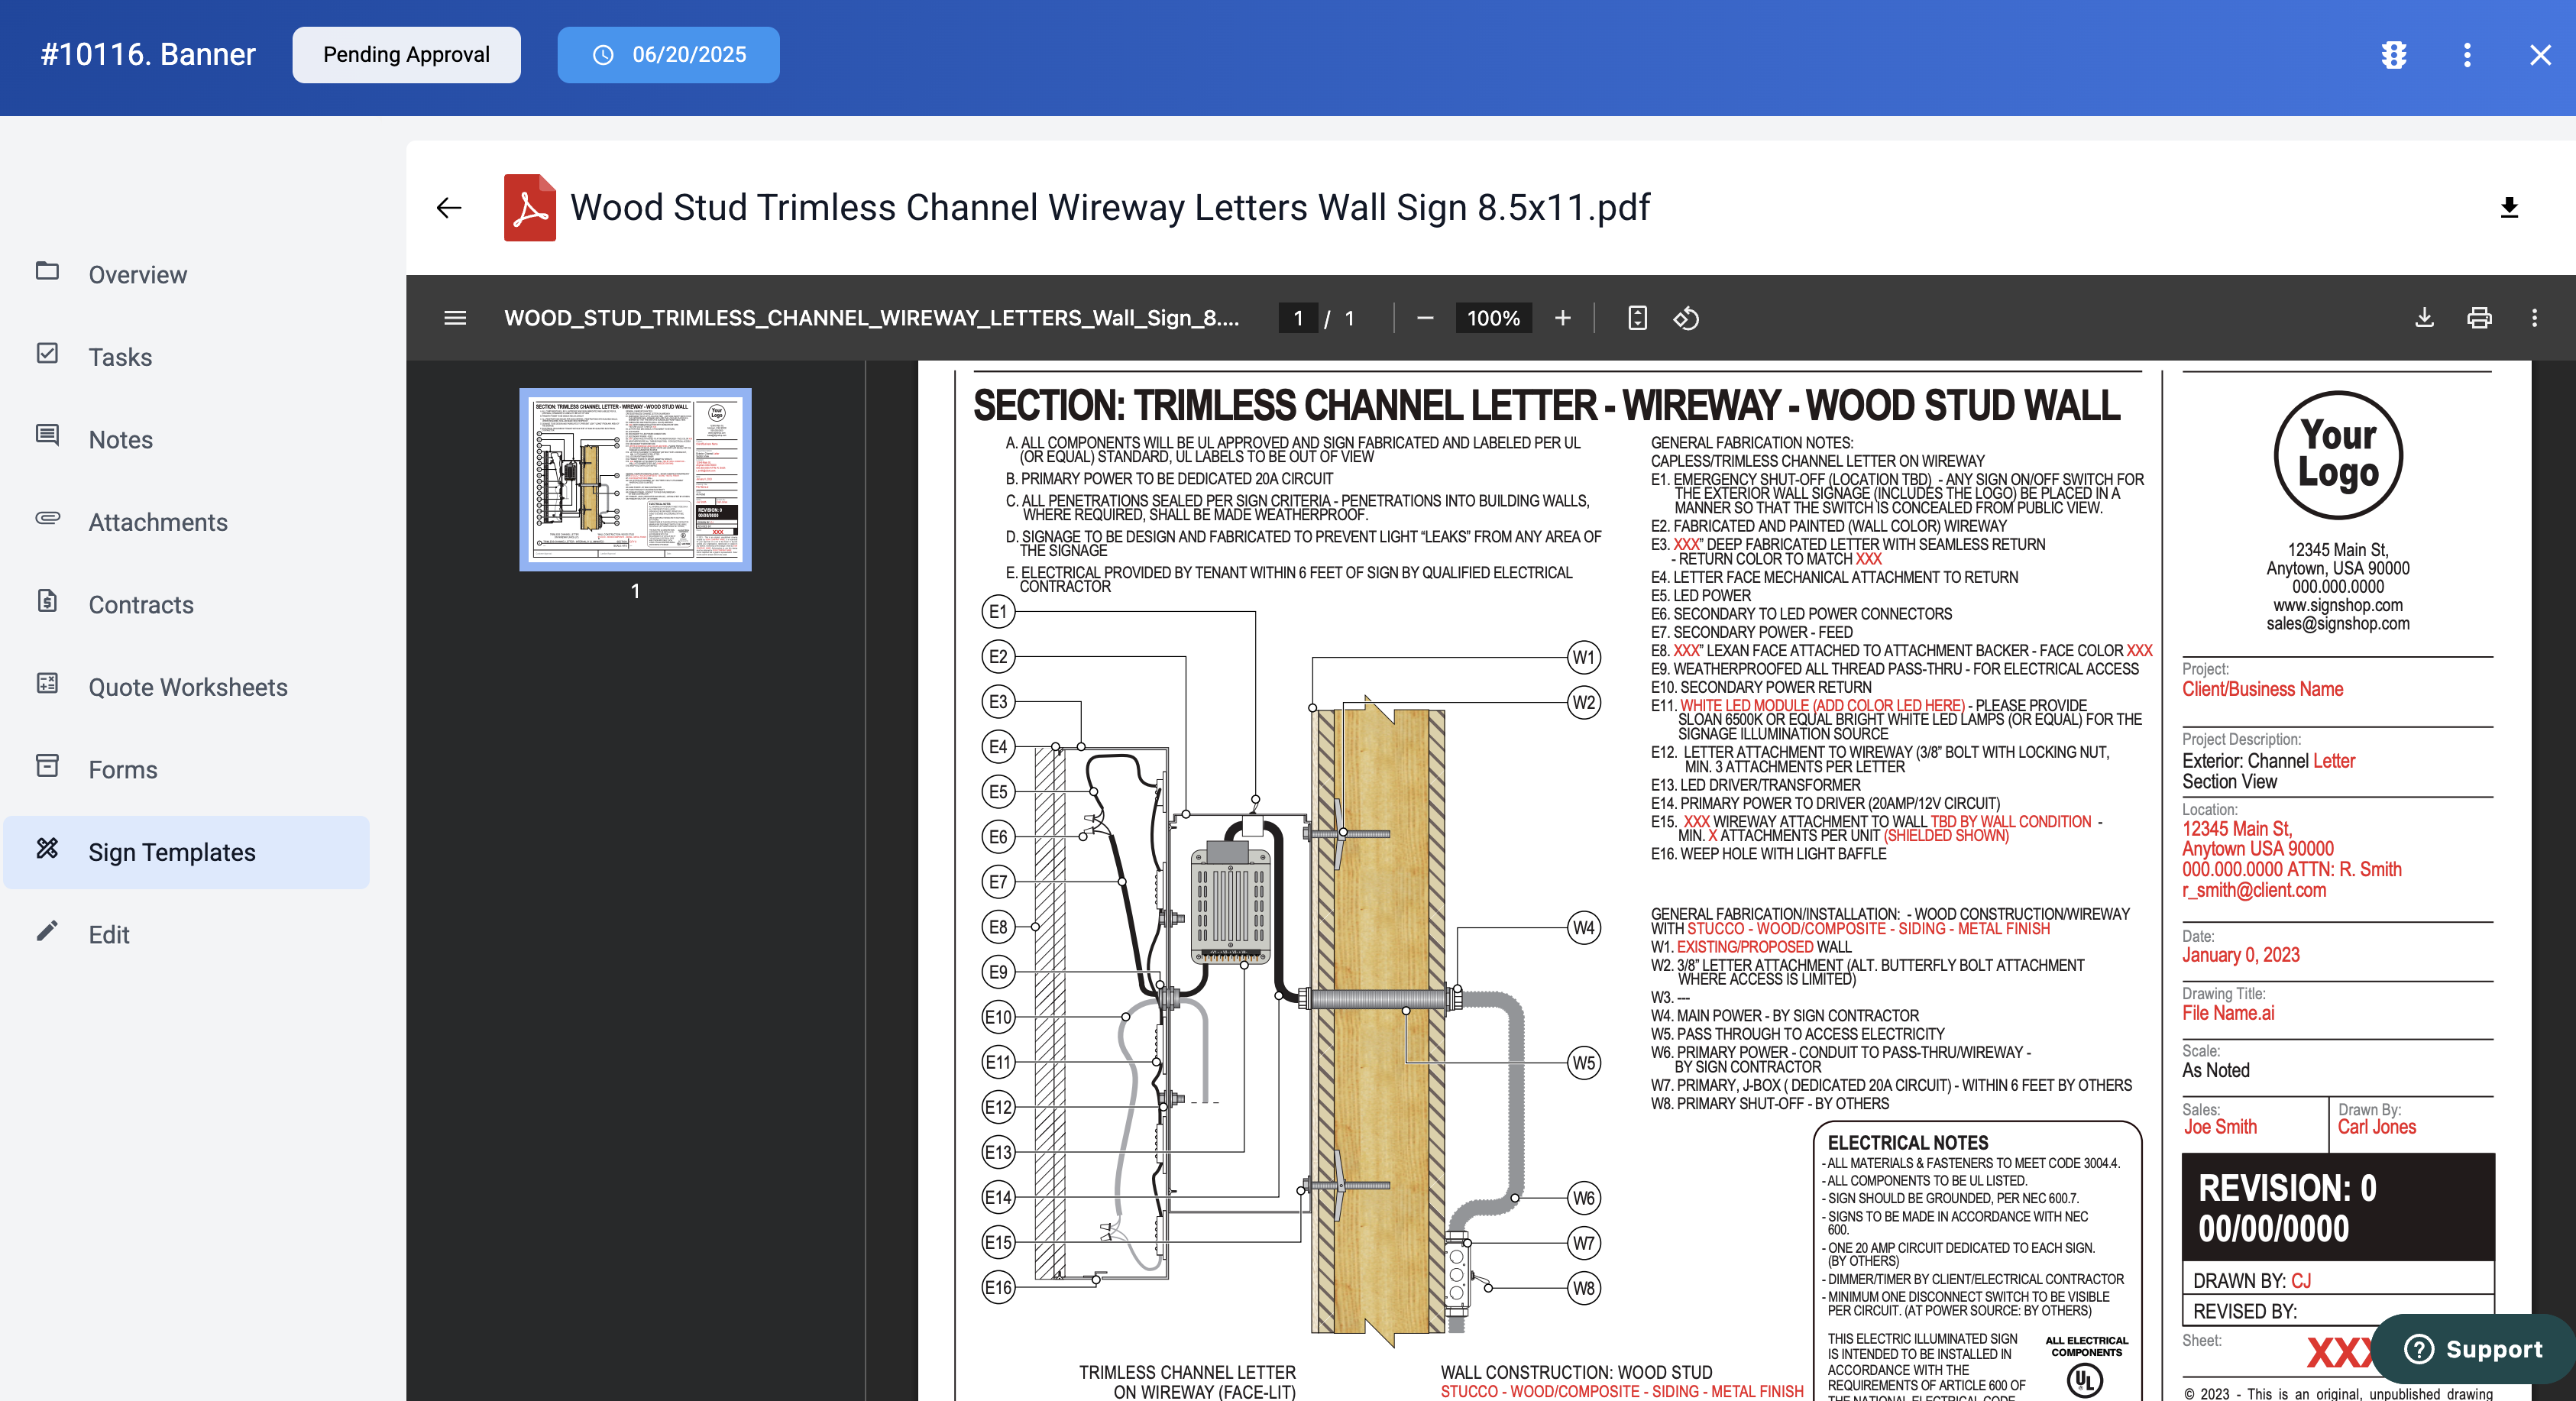Select the page 1 thumbnail

(x=635, y=480)
